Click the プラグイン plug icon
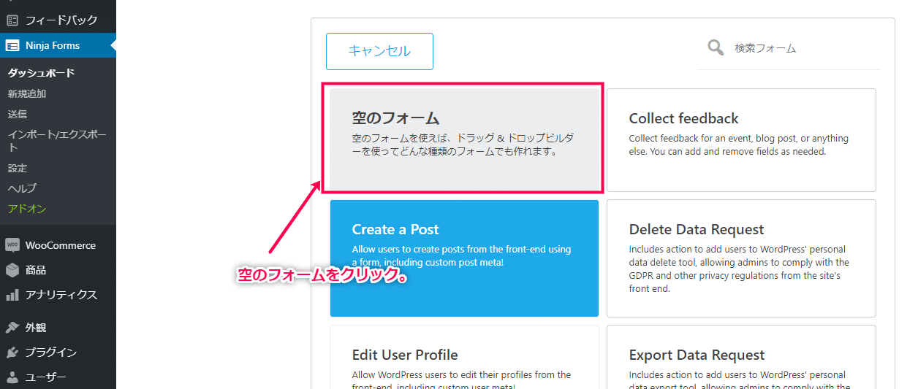The image size is (918, 389). click(12, 353)
